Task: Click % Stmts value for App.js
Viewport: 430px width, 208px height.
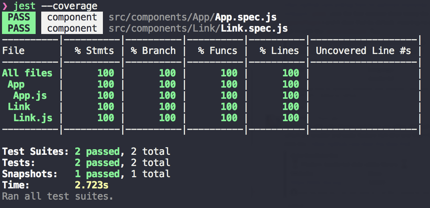Action: coord(106,96)
